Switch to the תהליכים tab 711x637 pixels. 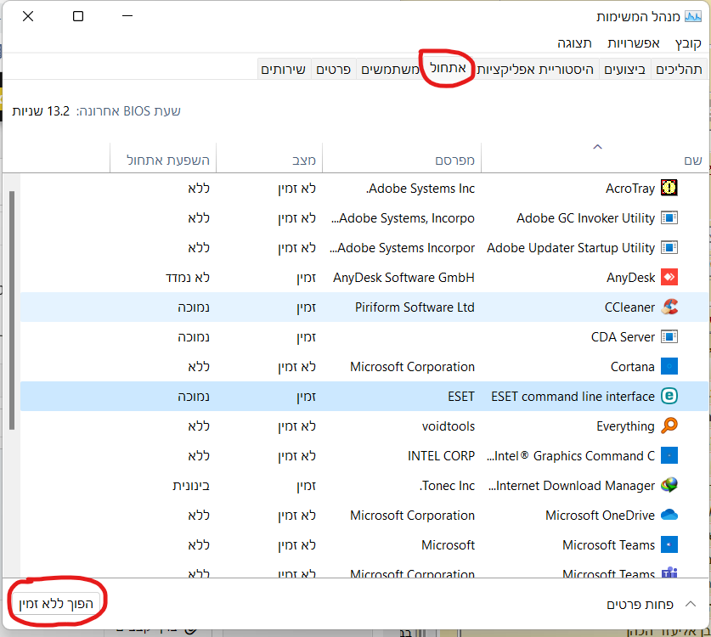pos(679,69)
